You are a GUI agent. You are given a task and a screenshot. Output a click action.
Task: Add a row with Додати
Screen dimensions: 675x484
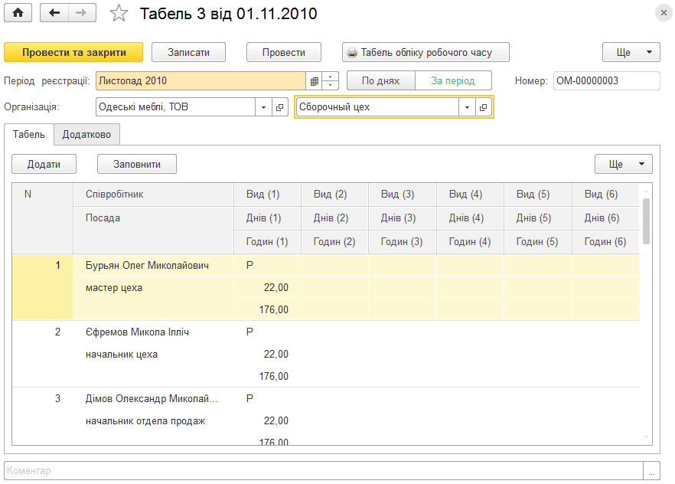(x=44, y=164)
